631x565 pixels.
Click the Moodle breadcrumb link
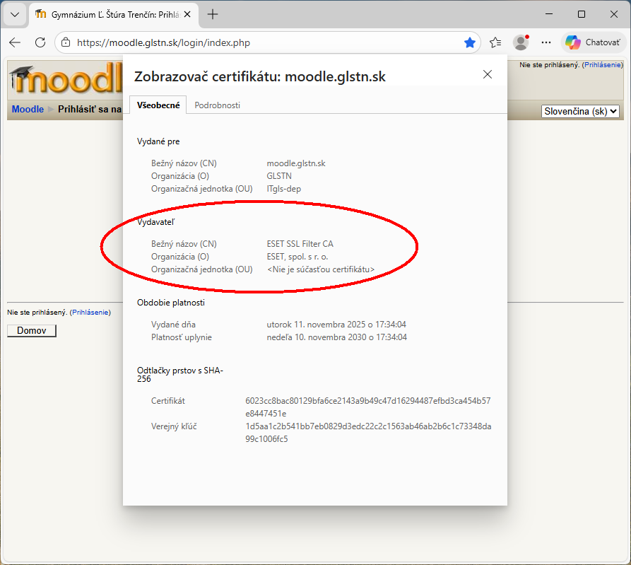[x=28, y=110]
